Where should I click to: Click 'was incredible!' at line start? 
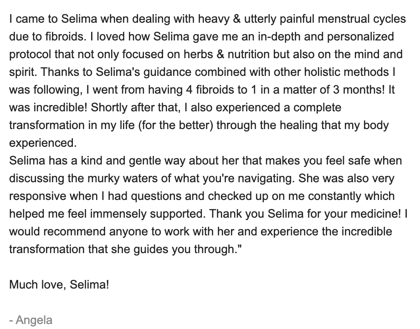[x=48, y=107]
